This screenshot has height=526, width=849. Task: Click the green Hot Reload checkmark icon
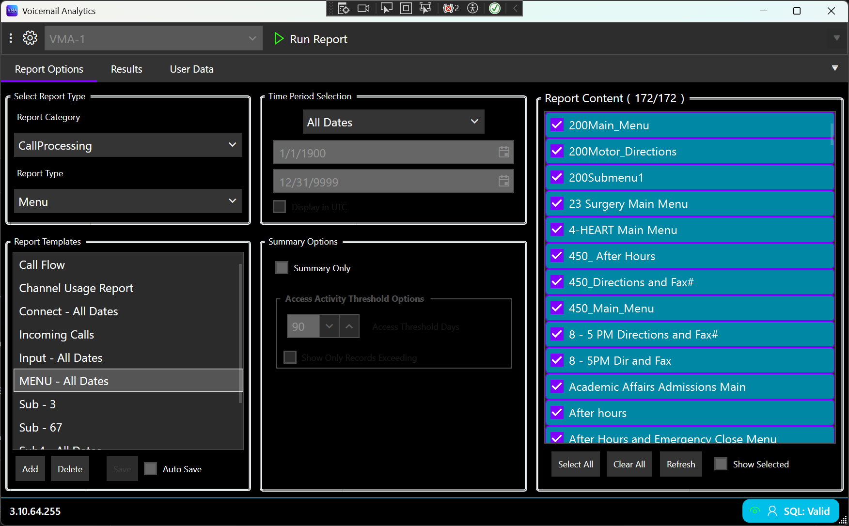[x=495, y=8]
